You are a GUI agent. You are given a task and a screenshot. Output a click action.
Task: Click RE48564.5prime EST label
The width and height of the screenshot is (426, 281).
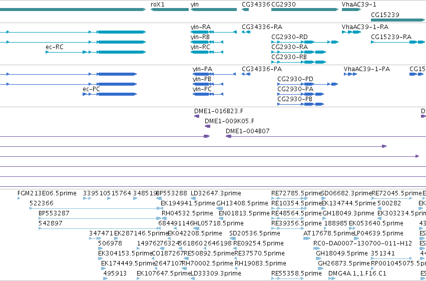click(296, 213)
